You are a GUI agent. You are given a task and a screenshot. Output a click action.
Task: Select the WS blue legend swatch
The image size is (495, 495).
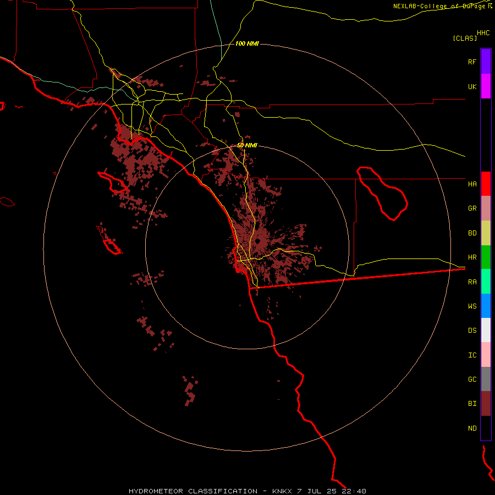tap(486, 306)
